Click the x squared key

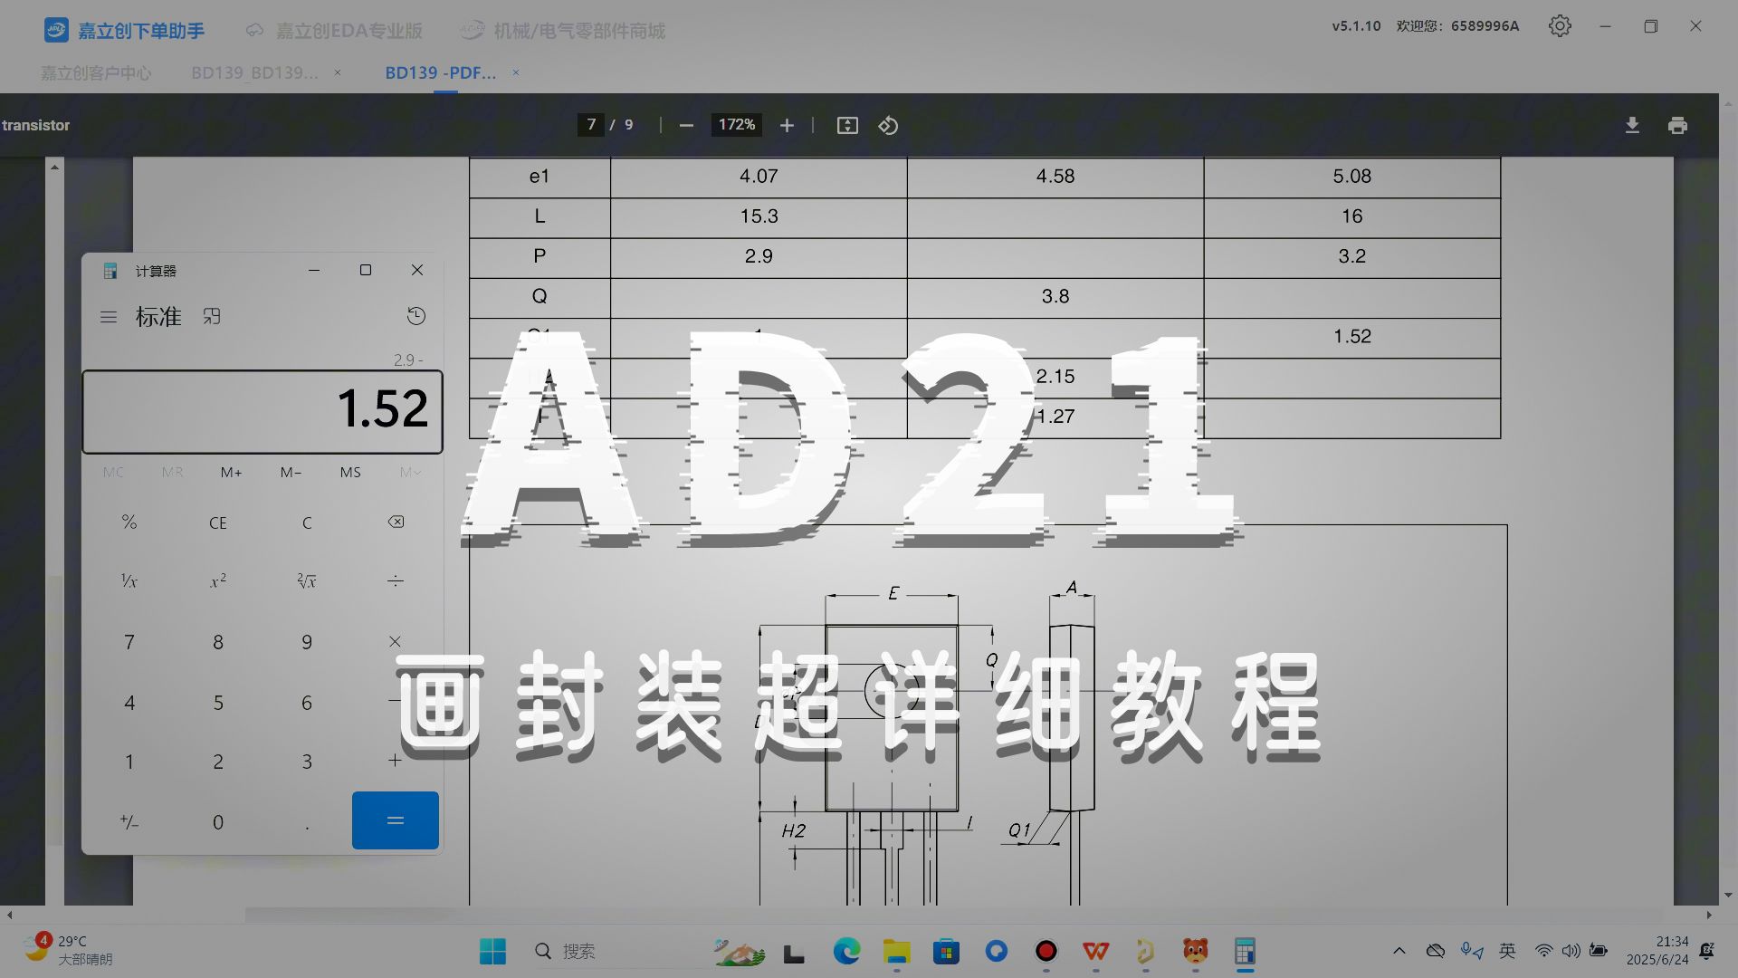tap(218, 580)
